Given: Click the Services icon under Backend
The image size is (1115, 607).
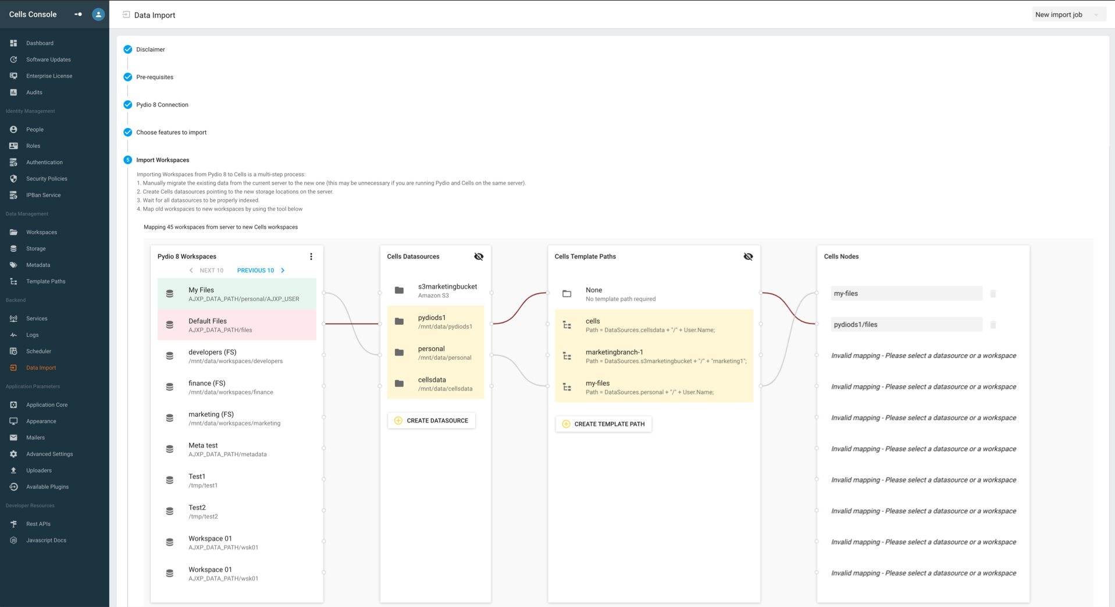Looking at the screenshot, I should 13,318.
